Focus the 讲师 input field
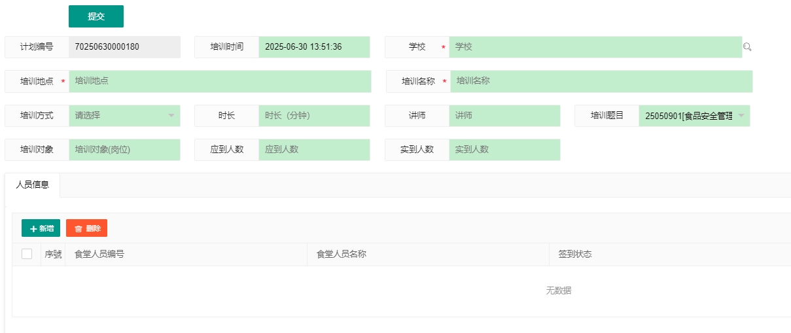Viewport: 791px width, 333px height. click(504, 116)
